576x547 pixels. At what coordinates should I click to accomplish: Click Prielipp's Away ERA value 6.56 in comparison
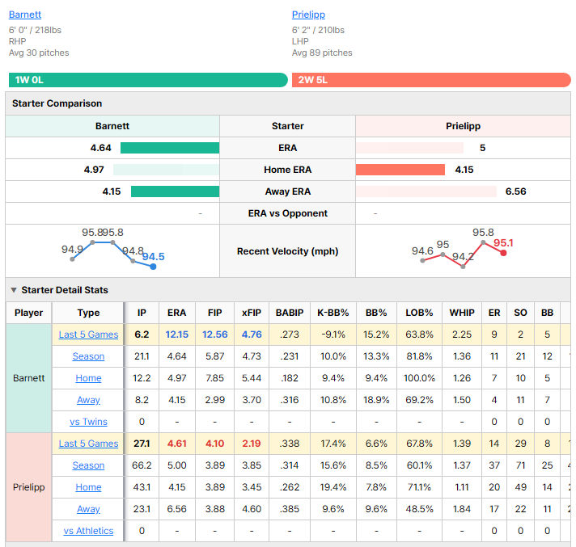point(516,191)
